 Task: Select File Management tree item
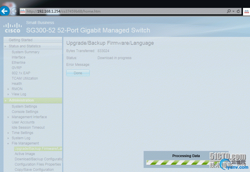[x=25, y=143]
